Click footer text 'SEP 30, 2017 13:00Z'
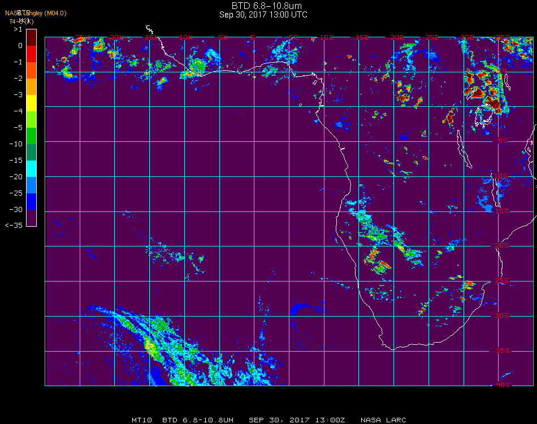Screen dimensions: 537x424 click(297, 420)
